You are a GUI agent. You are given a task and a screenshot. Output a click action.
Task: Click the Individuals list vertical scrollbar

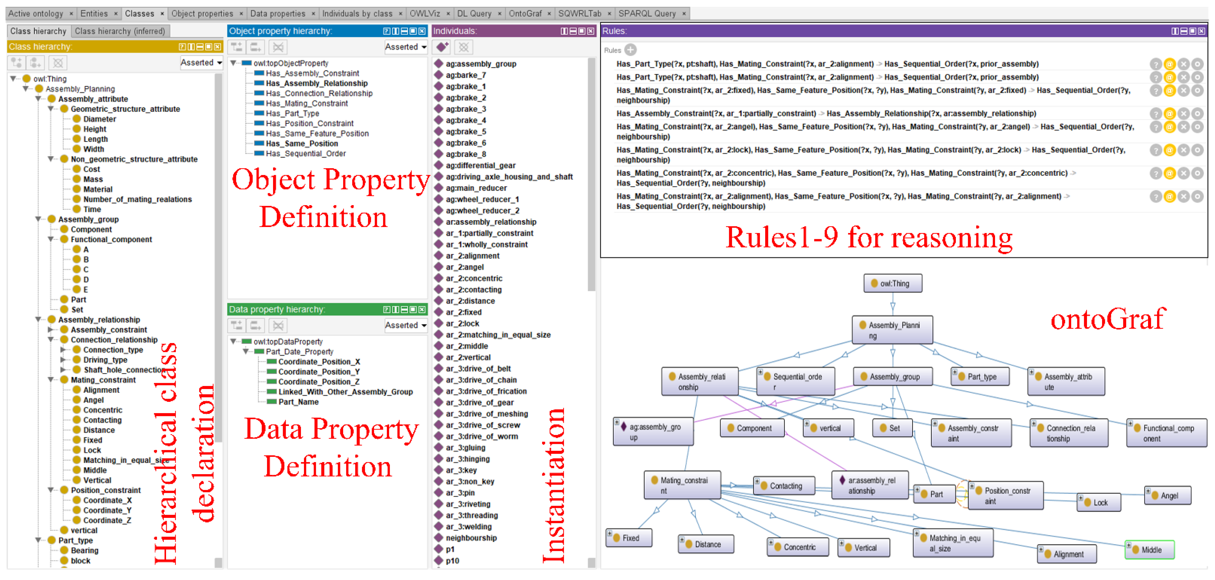(591, 175)
